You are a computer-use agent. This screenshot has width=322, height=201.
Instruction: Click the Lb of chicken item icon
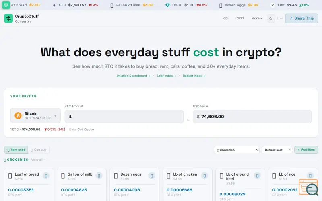169,176
